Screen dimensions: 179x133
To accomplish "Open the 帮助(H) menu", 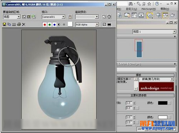I will pos(165,9).
